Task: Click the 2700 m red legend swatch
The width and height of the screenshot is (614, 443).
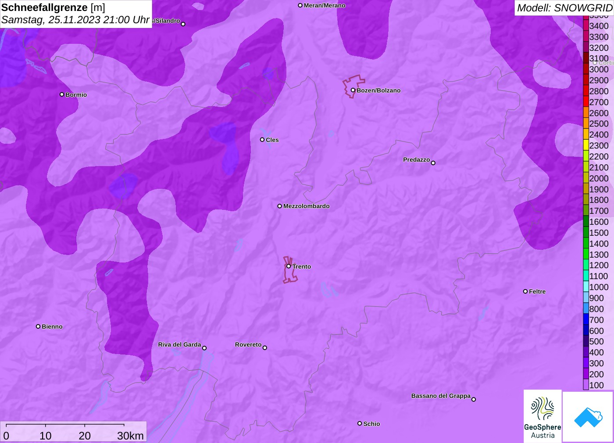Action: [x=586, y=102]
